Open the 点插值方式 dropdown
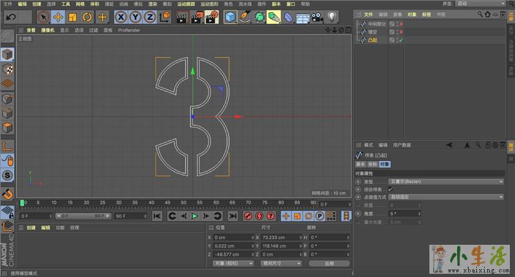Viewport: 515px width, 277px height. pos(445,196)
